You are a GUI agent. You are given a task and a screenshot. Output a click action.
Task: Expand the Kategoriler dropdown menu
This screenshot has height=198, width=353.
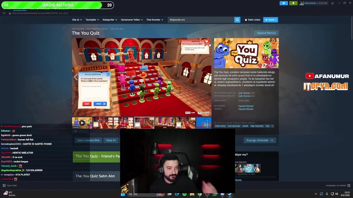coord(110,20)
